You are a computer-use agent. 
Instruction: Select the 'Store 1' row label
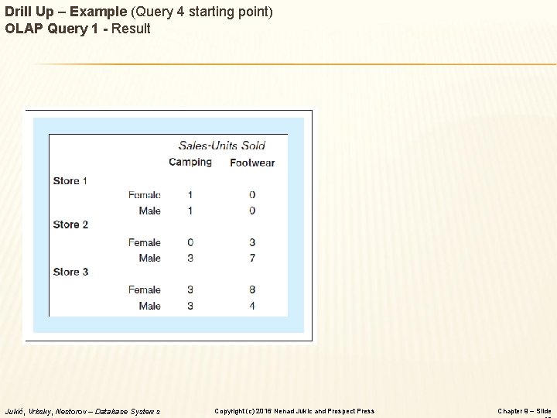pyautogui.click(x=70, y=181)
